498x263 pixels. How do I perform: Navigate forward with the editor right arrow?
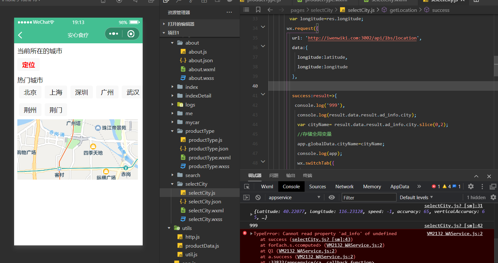pyautogui.click(x=281, y=10)
